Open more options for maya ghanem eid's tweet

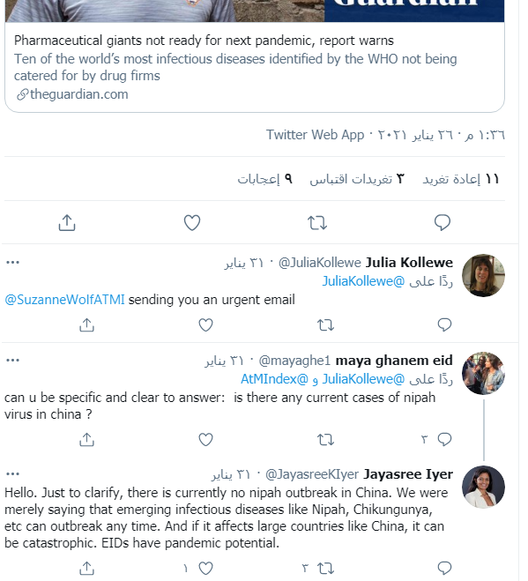point(12,361)
